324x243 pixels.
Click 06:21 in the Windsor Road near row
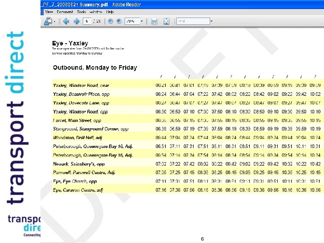161,85
